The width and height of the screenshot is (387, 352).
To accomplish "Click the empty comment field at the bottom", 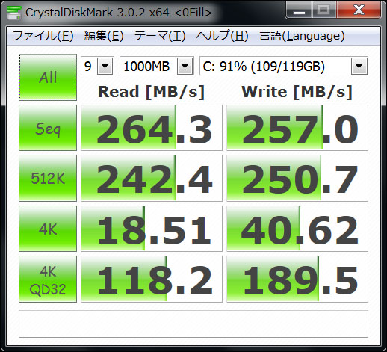I will point(193,324).
